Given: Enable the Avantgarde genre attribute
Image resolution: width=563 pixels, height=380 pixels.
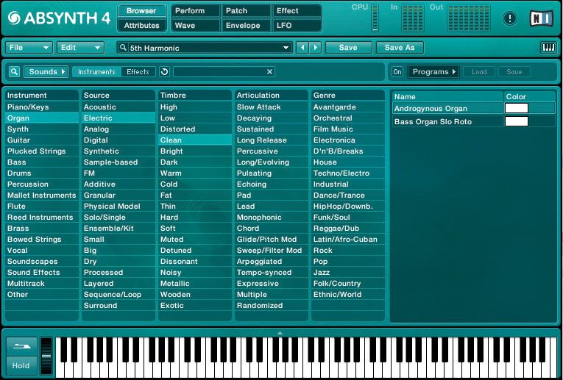Looking at the screenshot, I should [x=347, y=107].
